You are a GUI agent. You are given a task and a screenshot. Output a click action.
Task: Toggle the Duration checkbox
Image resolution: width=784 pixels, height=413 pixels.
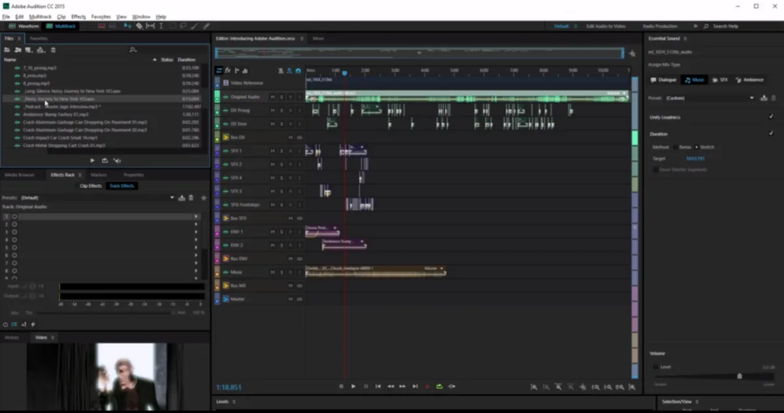coord(772,133)
